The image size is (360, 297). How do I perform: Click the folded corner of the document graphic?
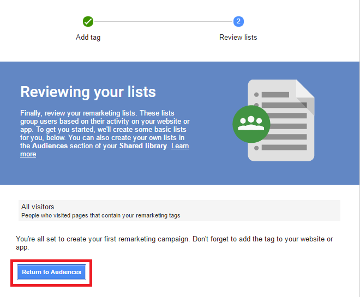coord(305,89)
